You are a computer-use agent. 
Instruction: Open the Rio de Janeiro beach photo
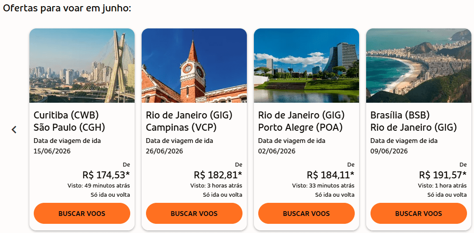(x=419, y=66)
